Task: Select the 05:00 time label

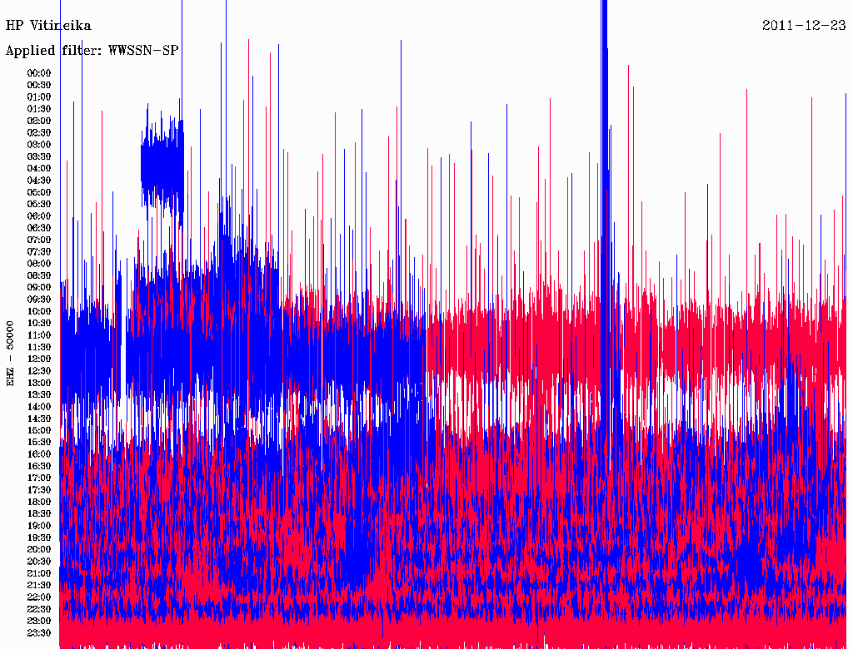Action: click(39, 192)
